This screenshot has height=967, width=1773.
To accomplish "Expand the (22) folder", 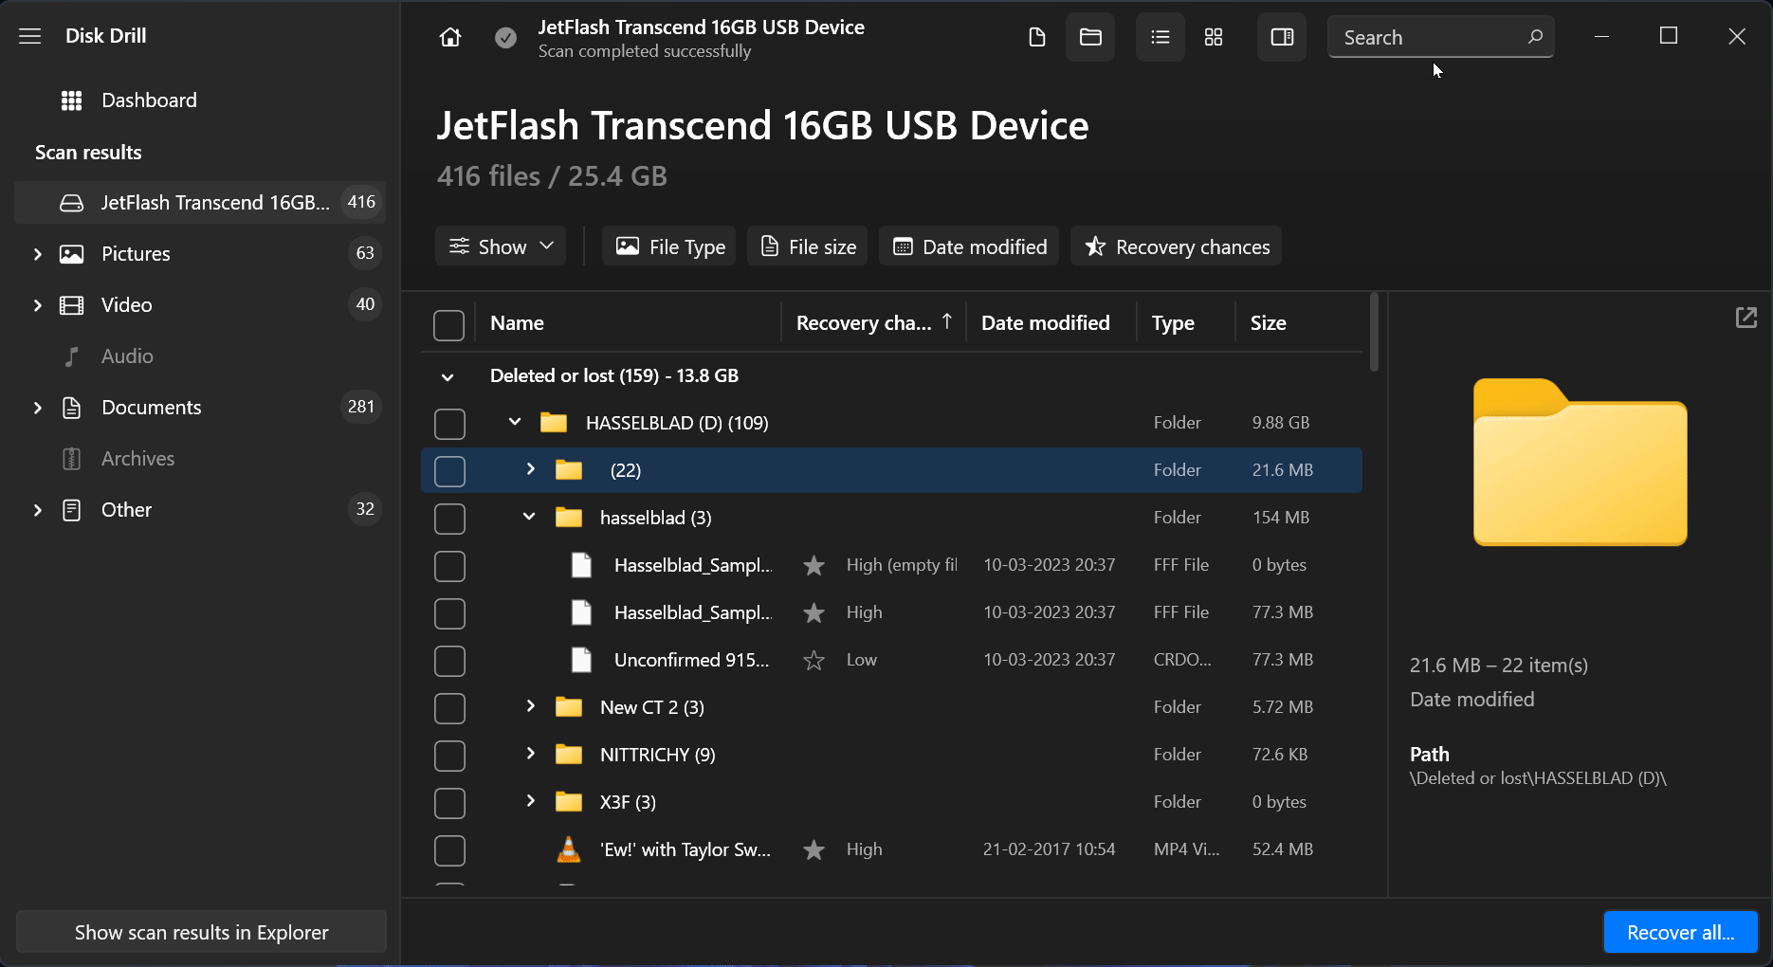I will coord(530,469).
